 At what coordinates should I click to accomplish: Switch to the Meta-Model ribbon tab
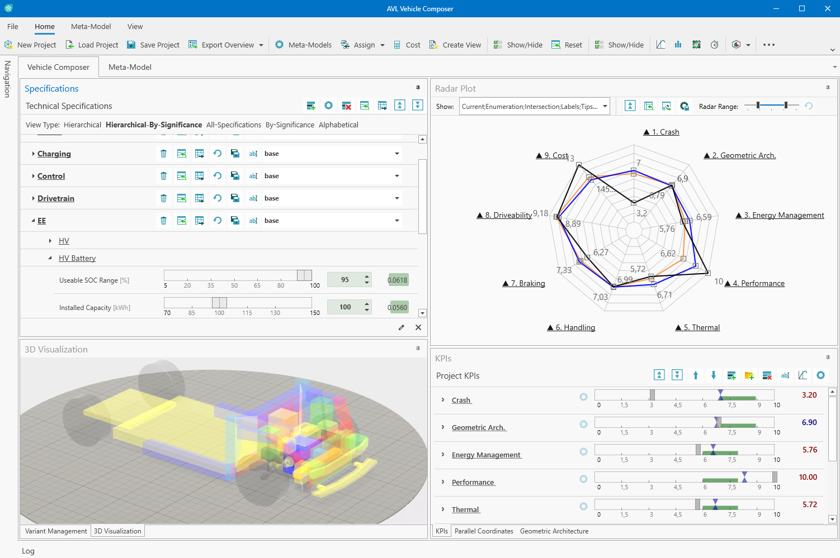click(x=91, y=26)
